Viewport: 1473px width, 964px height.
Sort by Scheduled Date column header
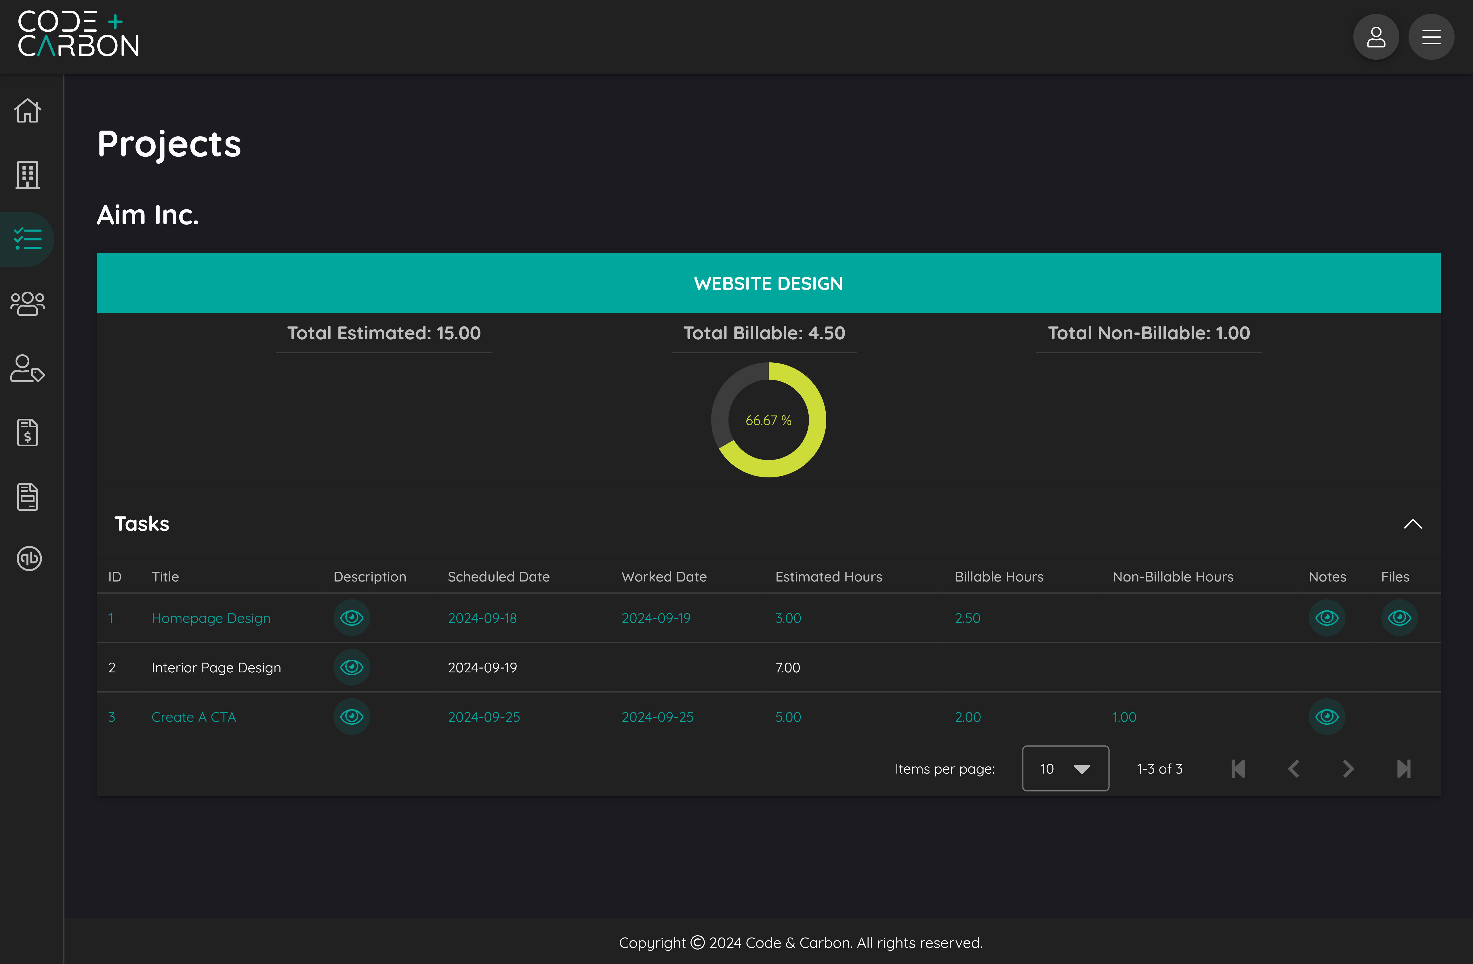click(498, 577)
